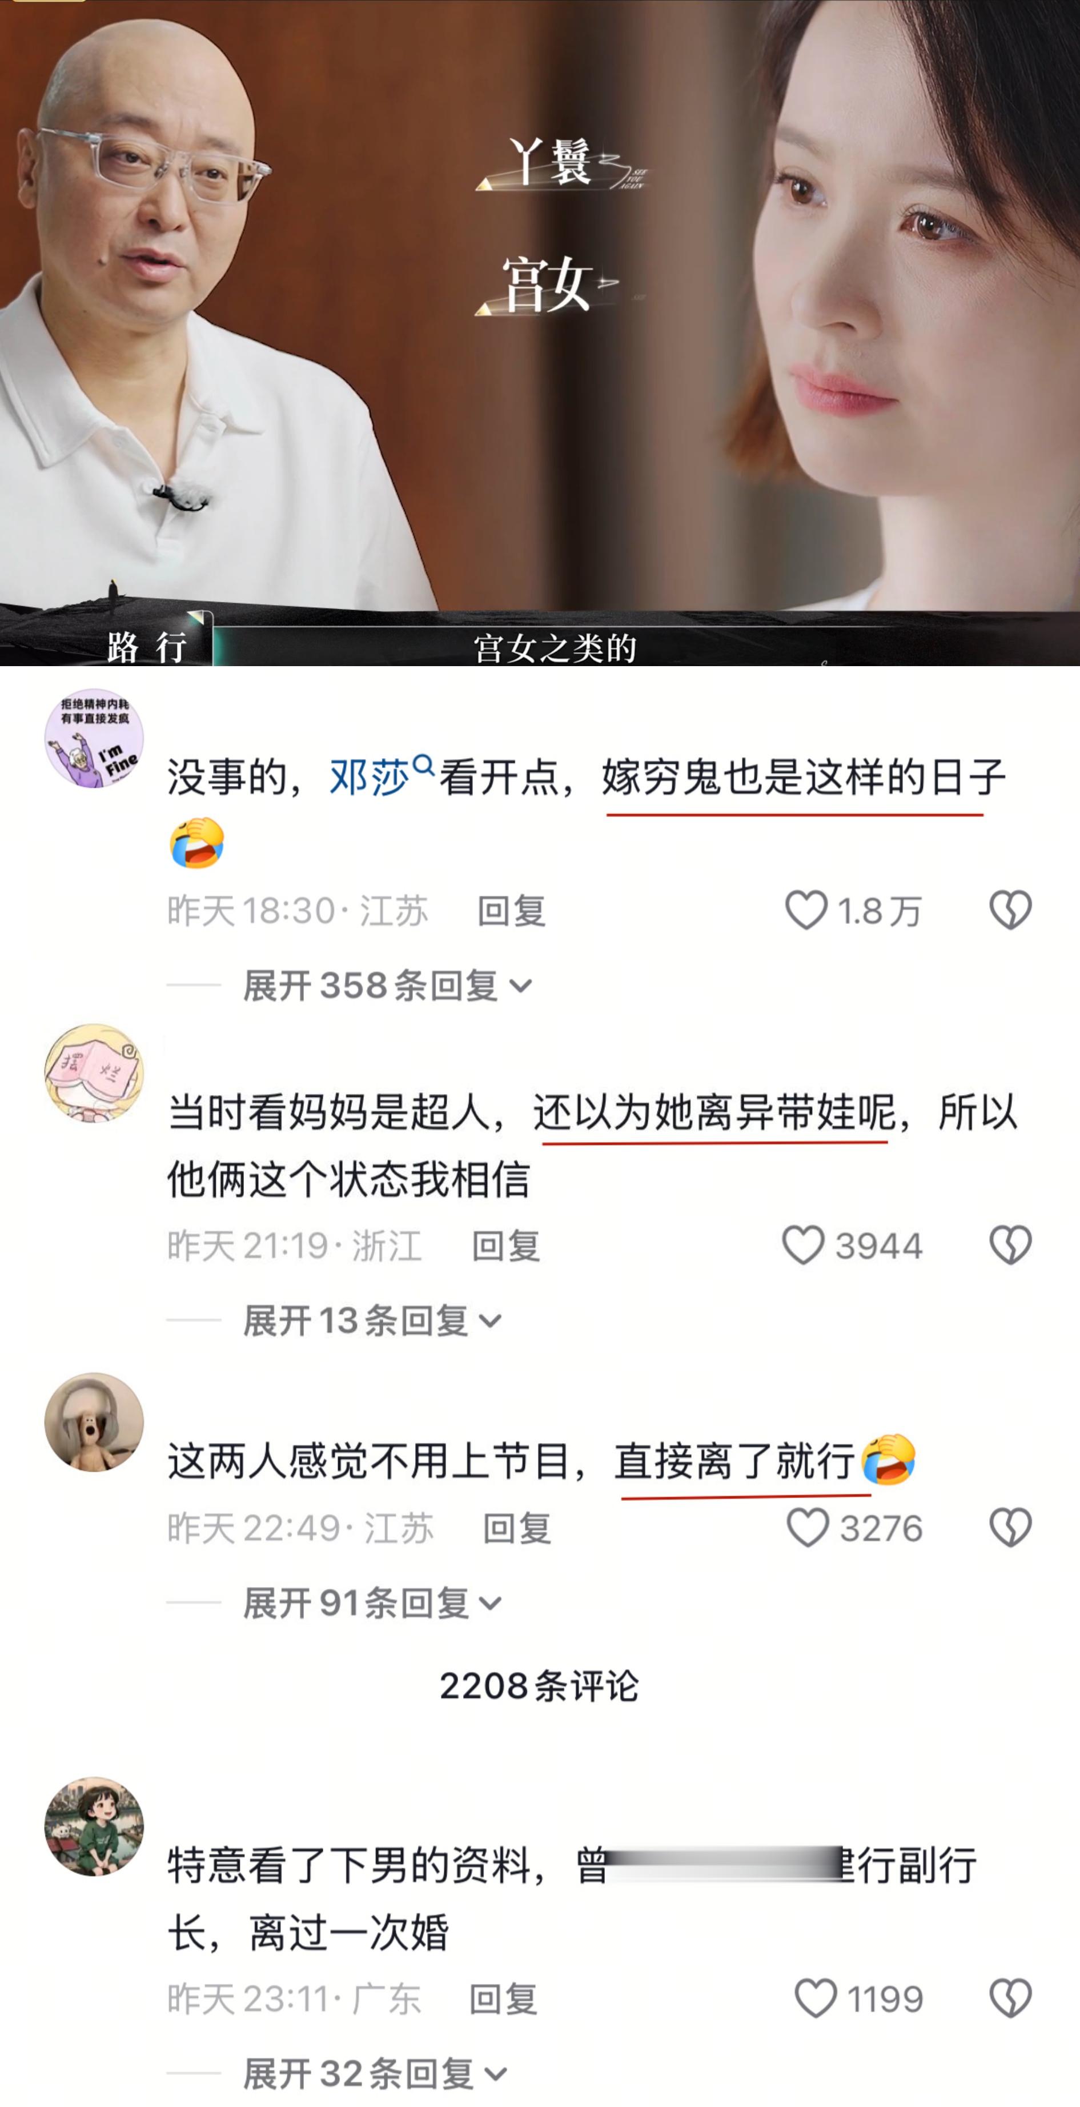1080x2107 pixels.
Task: Expand 13 replies under second comment
Action: point(372,1320)
